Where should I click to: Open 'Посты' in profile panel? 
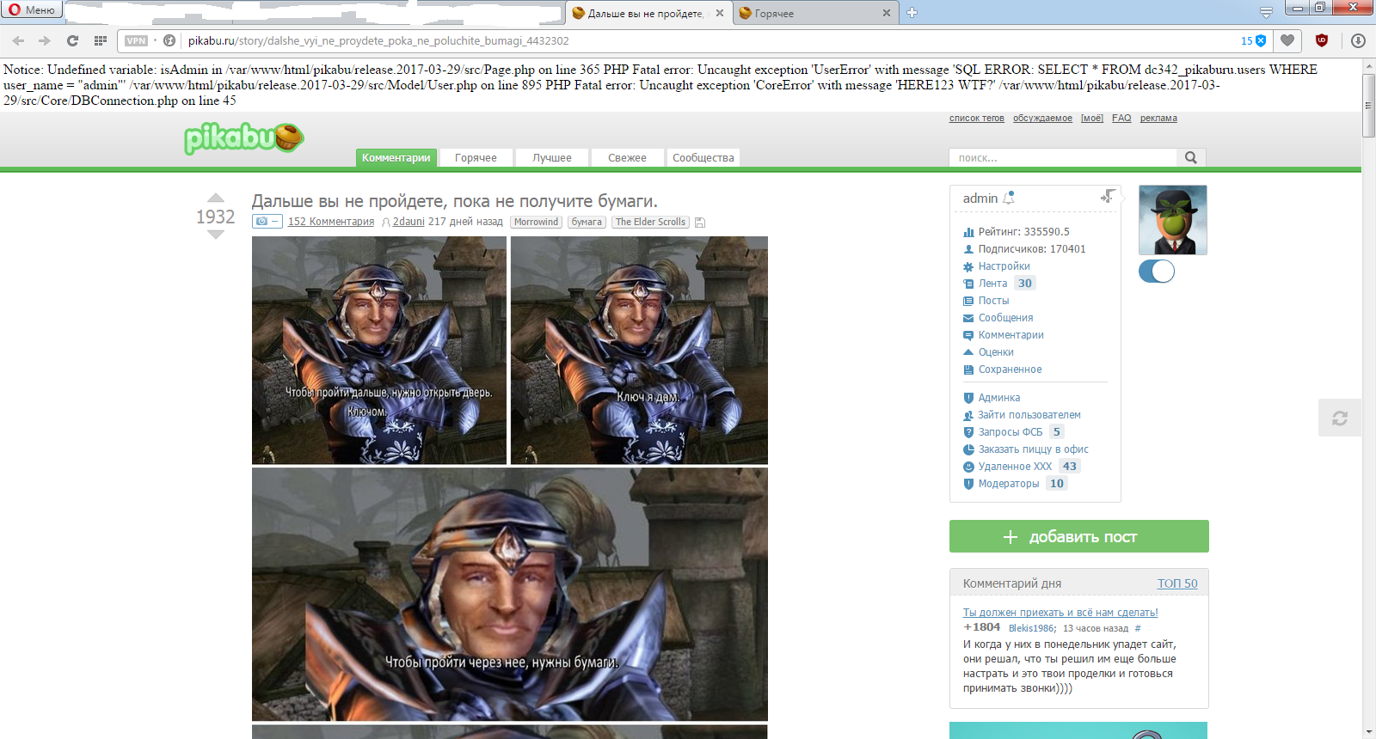point(993,301)
